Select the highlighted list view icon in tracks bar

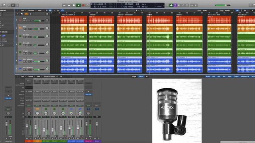[51, 10]
